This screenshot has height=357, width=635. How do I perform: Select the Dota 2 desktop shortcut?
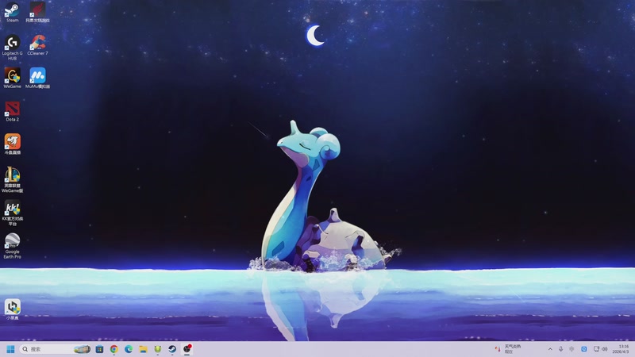click(x=12, y=111)
